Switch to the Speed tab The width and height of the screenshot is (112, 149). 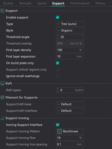click(x=42, y=3)
